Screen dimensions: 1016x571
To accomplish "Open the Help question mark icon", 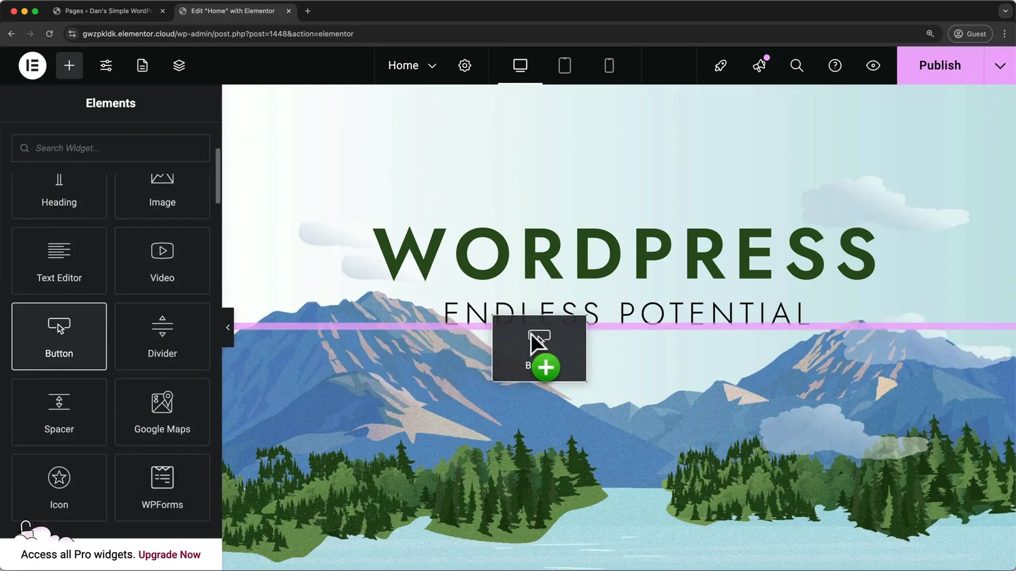I will [x=835, y=65].
